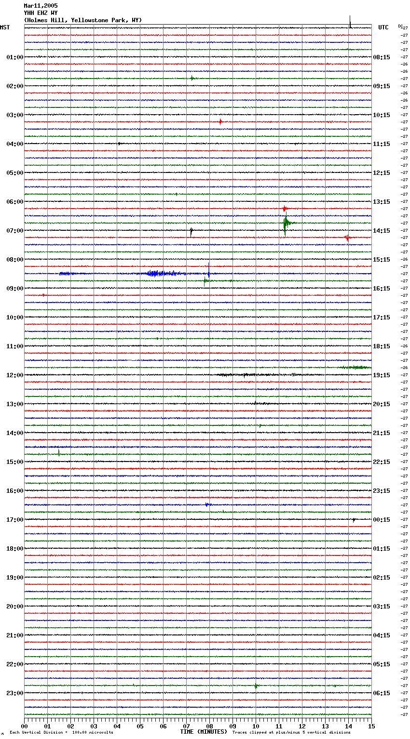Click the date label Mar11,2005
The height and width of the screenshot is (739, 410).
point(41,6)
